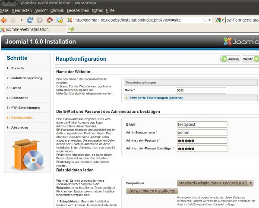Viewport: 259px width, 208px height.
Task: Click the Name der Website heading
Action: tap(73, 71)
